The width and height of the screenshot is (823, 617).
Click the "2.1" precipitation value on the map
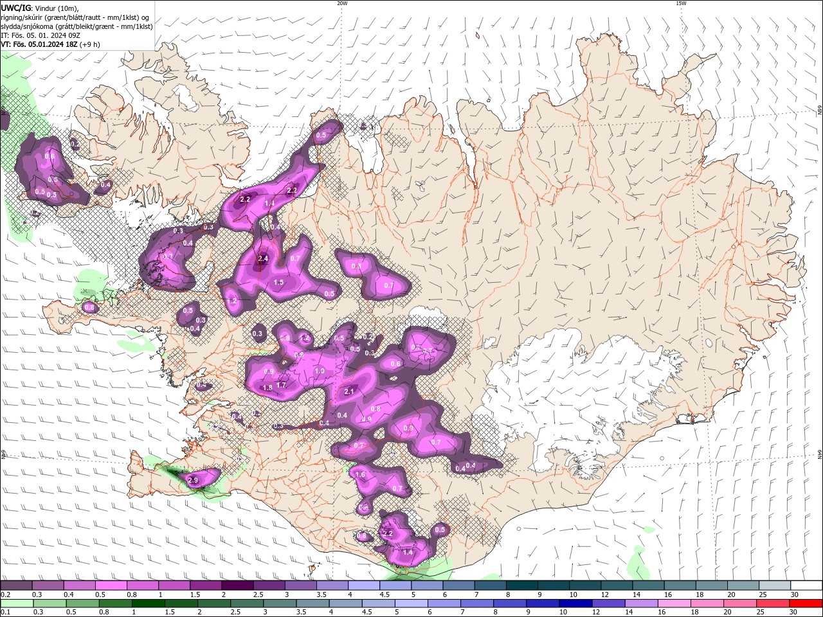pos(350,391)
